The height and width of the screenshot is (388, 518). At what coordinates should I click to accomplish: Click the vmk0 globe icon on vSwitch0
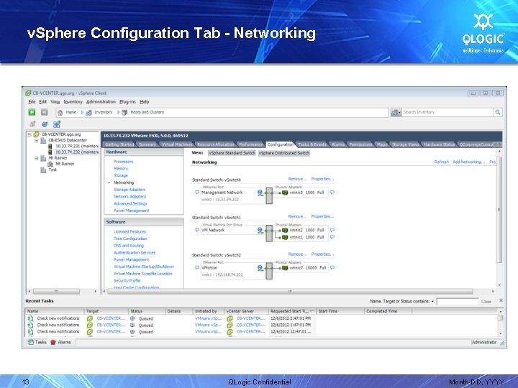click(260, 193)
